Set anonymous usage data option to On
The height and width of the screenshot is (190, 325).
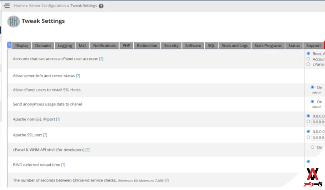[x=312, y=102]
